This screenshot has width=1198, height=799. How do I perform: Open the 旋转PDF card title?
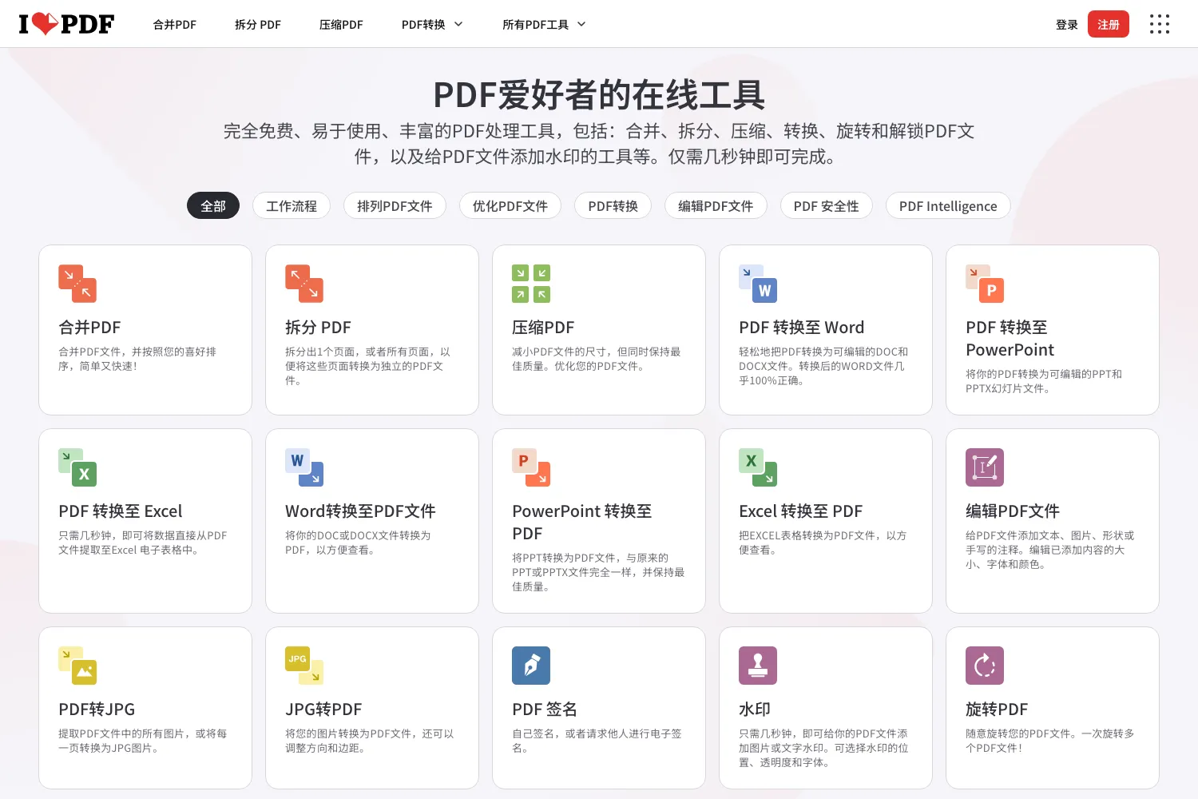[997, 710]
